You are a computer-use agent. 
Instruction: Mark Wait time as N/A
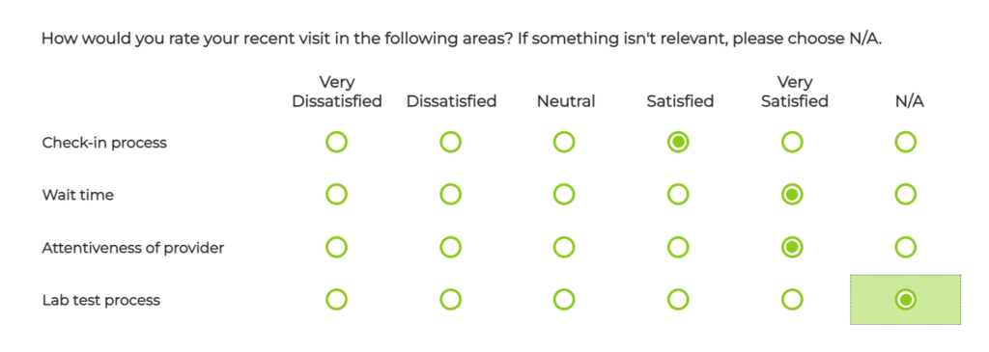(x=906, y=195)
